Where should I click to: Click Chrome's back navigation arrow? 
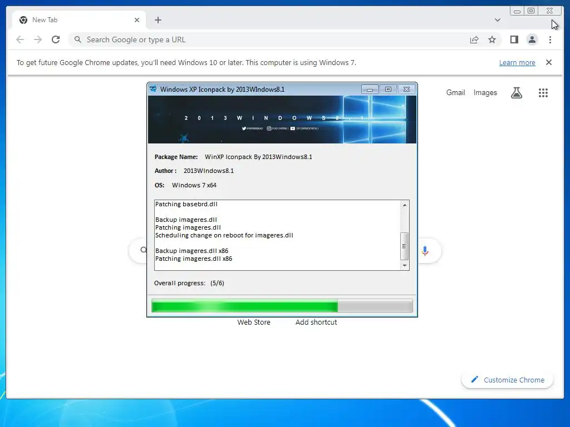click(20, 39)
